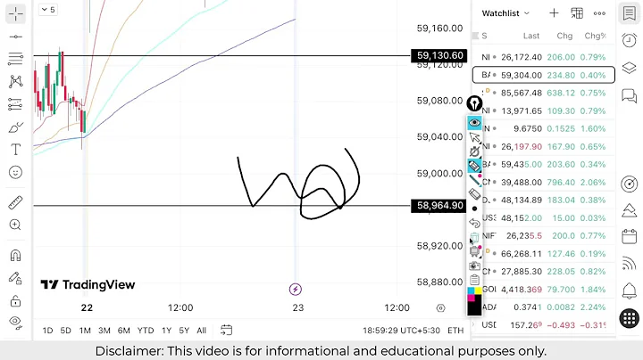Take a screenshot with overlay camera icon
The height and width of the screenshot is (360, 643).
[474, 266]
